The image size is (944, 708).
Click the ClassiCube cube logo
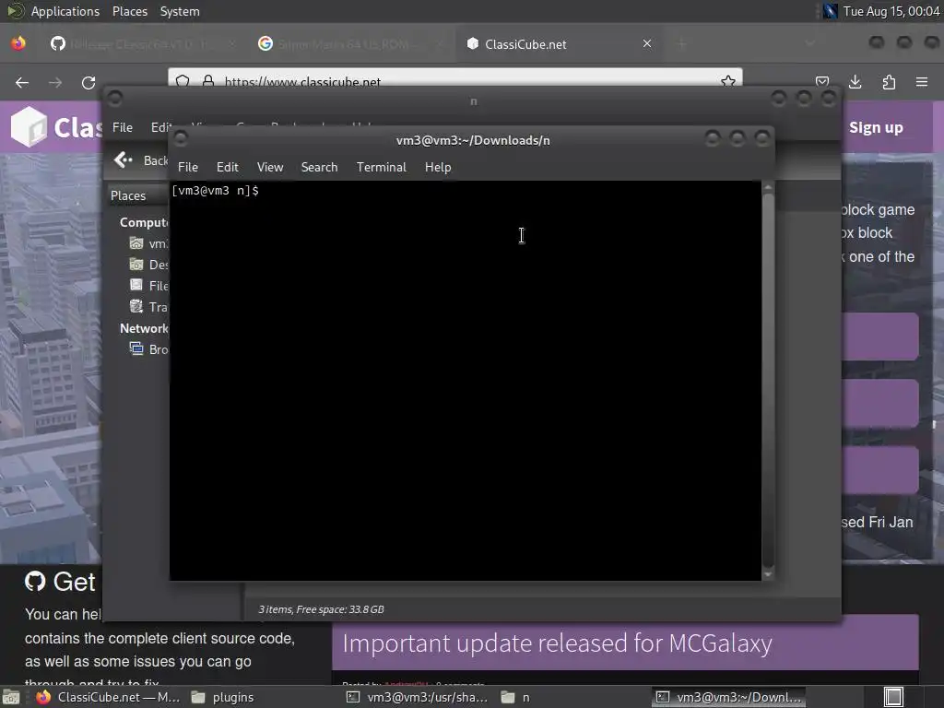pyautogui.click(x=29, y=127)
